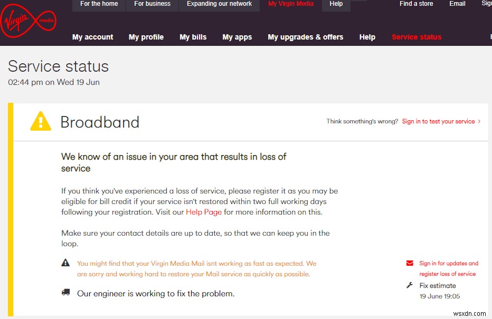Select Sign in to test your service
The width and height of the screenshot is (492, 319).
tap(439, 121)
